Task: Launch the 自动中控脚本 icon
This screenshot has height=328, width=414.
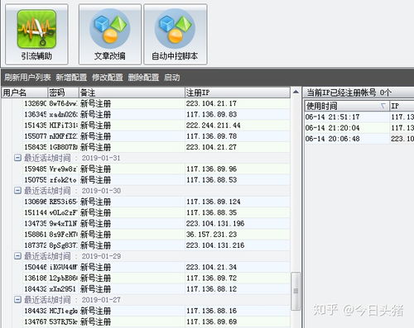Action: 175,35
